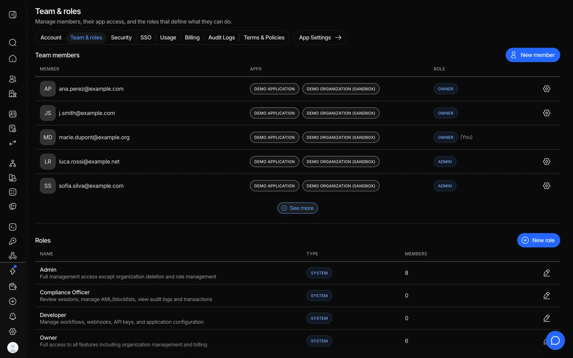Screen dimensions: 573x358
Task: Open settings gear for luca.rossi@example.net
Action: [x=546, y=161]
